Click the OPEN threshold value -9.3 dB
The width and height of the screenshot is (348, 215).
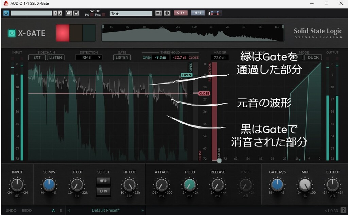point(161,58)
